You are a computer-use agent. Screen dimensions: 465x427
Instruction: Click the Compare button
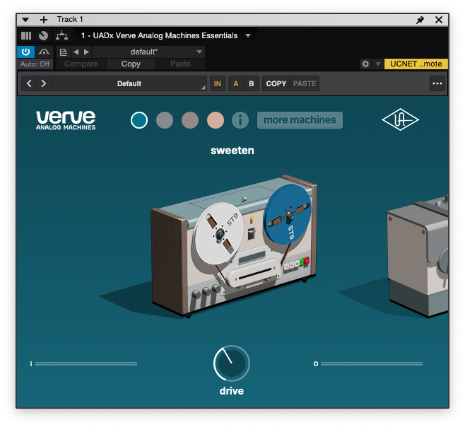tap(81, 64)
